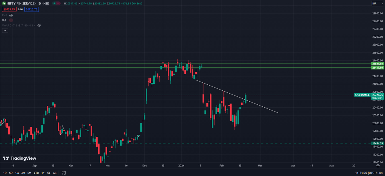
Task: Click the pink data mode indicator icon
Action: [58, 4]
